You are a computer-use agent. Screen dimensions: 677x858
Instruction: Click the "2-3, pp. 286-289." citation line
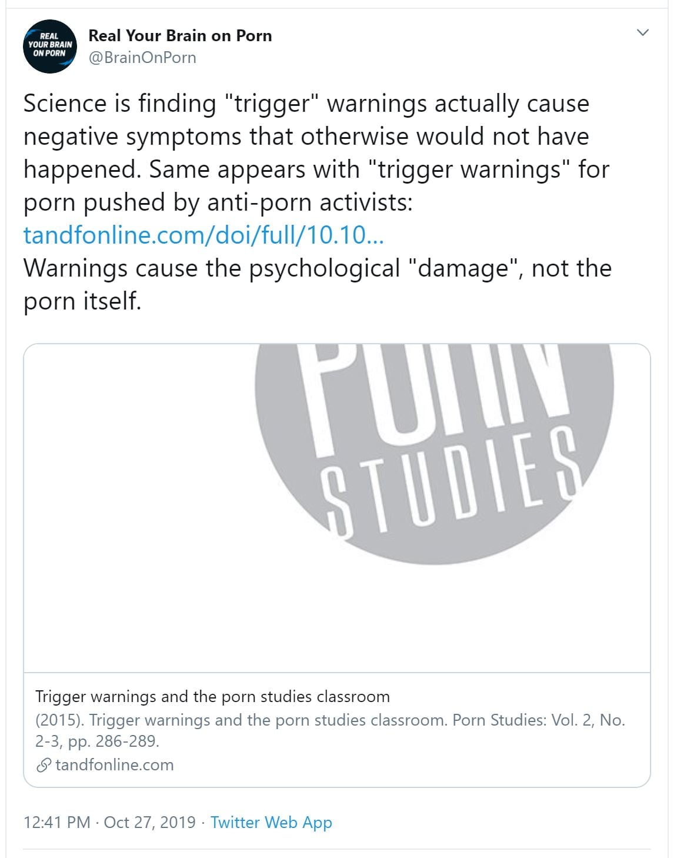click(x=97, y=741)
